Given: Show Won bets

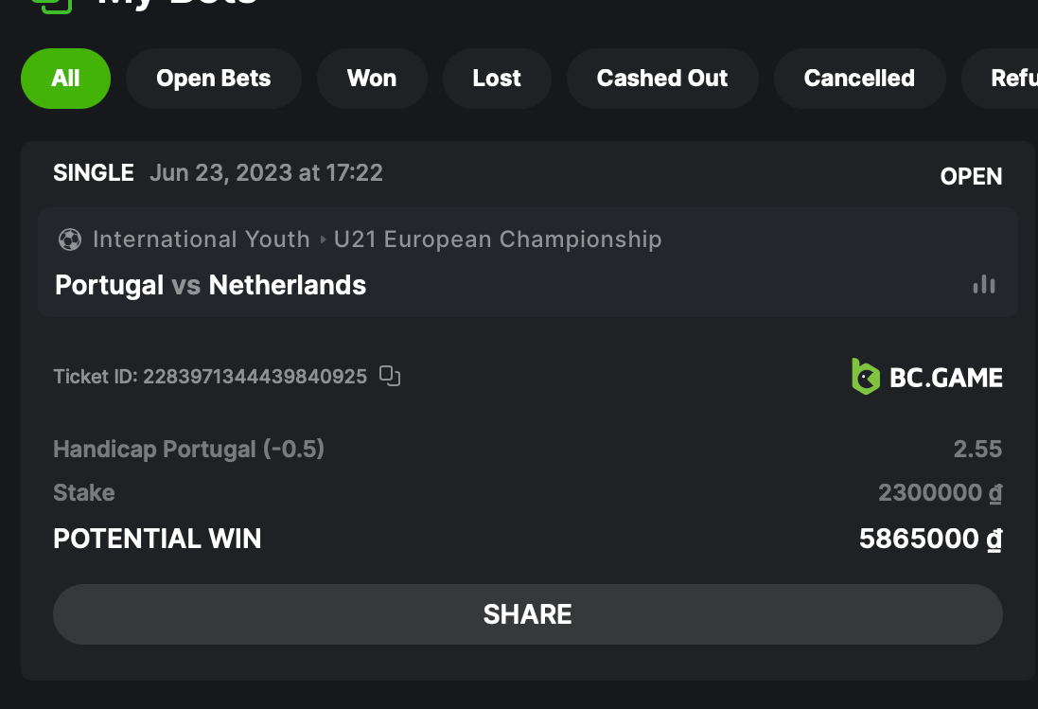Looking at the screenshot, I should pos(372,79).
